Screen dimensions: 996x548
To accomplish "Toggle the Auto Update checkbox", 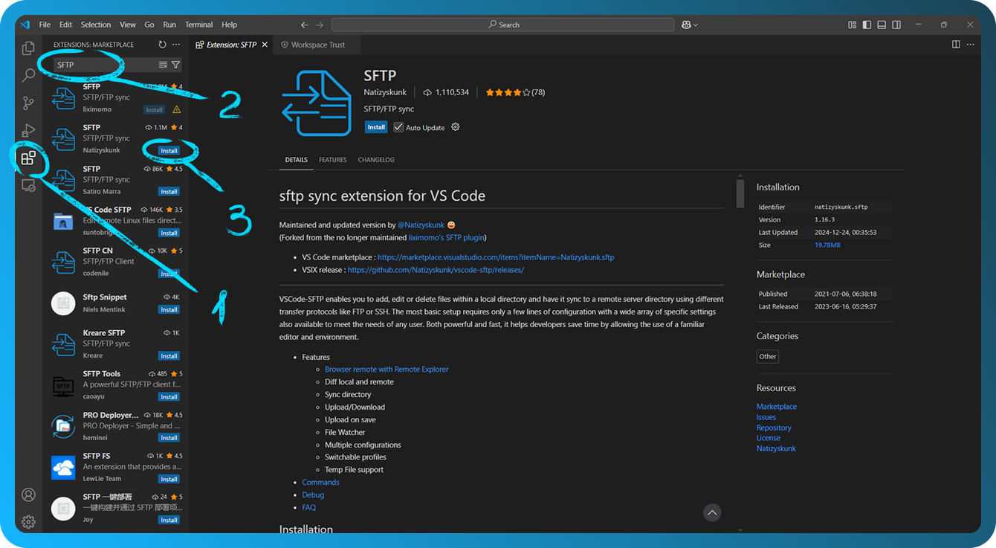I will click(399, 127).
